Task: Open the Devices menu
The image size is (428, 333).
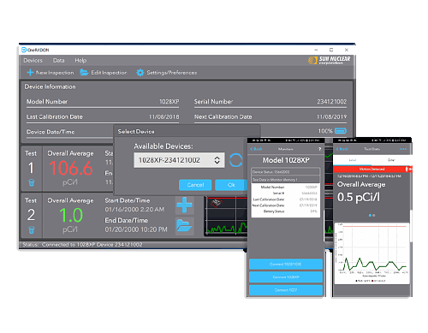Action: [33, 61]
